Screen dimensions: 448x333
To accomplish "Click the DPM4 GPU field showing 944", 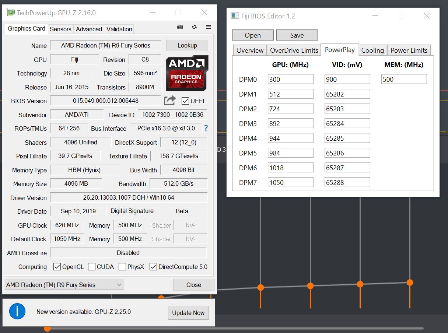I will [x=291, y=138].
